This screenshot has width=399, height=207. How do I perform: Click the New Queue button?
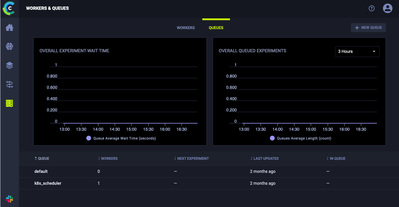coord(368,28)
